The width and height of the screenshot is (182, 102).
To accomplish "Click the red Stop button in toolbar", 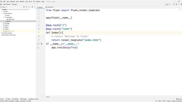I will [181, 4].
